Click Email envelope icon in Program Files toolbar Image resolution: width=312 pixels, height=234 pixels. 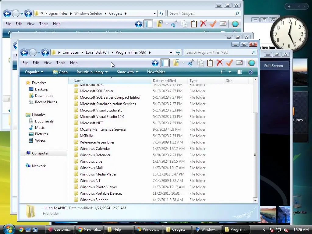[x=239, y=63]
